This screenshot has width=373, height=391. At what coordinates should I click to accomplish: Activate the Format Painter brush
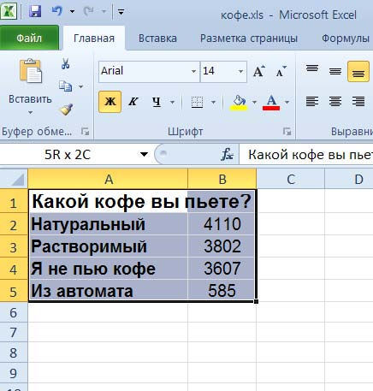coord(66,110)
